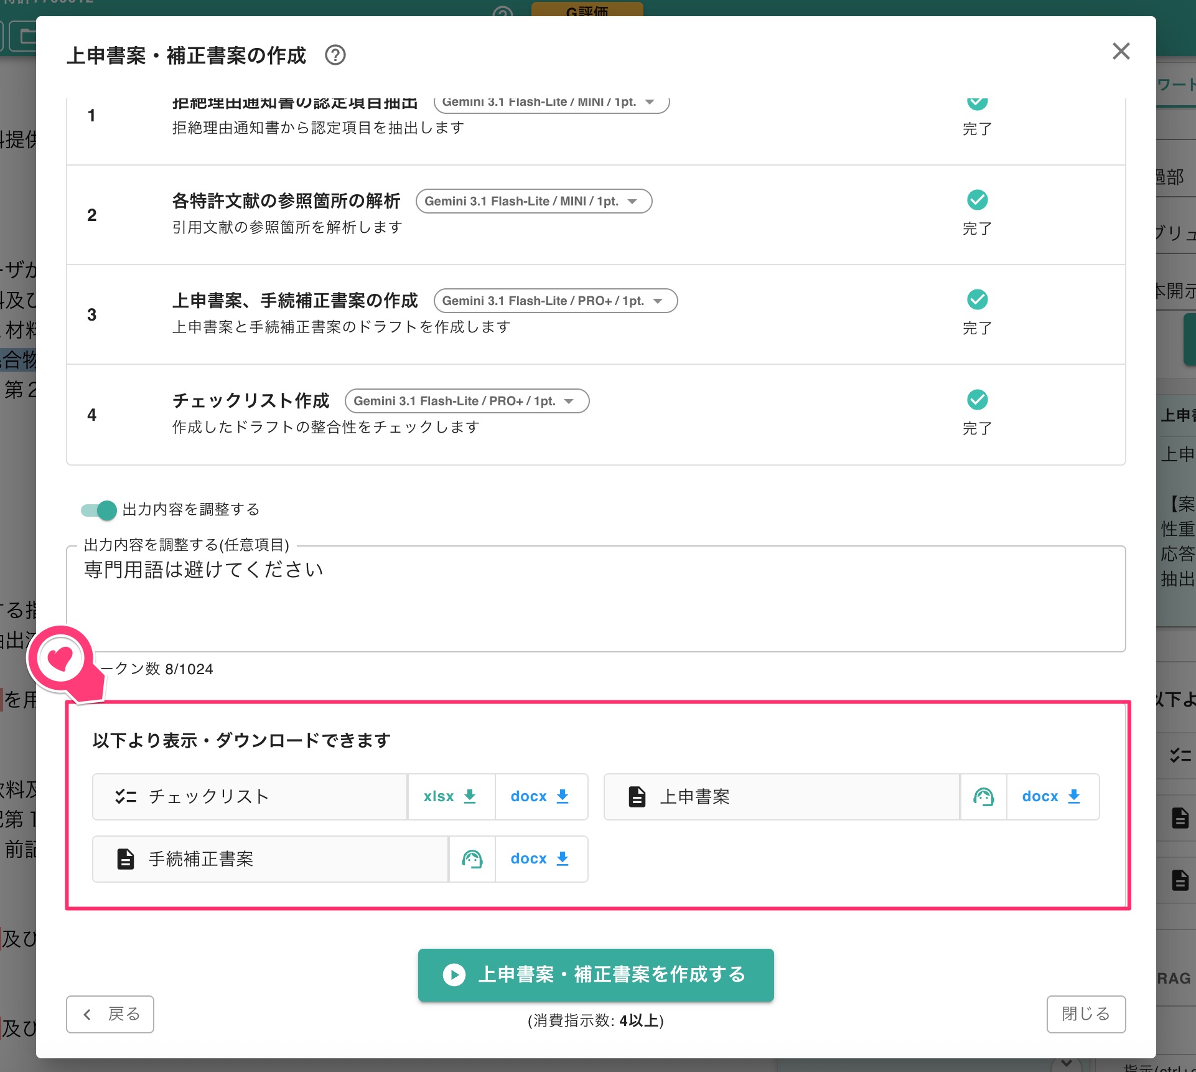Click the document icon in 上申書案 row
Image resolution: width=1196 pixels, height=1072 pixels.
click(x=637, y=797)
